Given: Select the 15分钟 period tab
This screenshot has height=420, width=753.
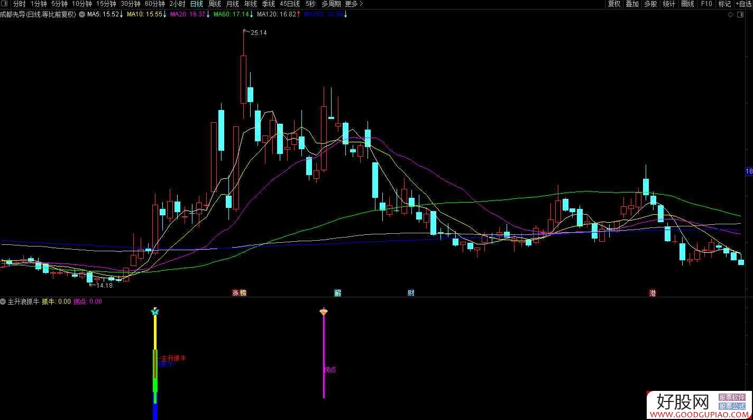Looking at the screenshot, I should coord(106,4).
